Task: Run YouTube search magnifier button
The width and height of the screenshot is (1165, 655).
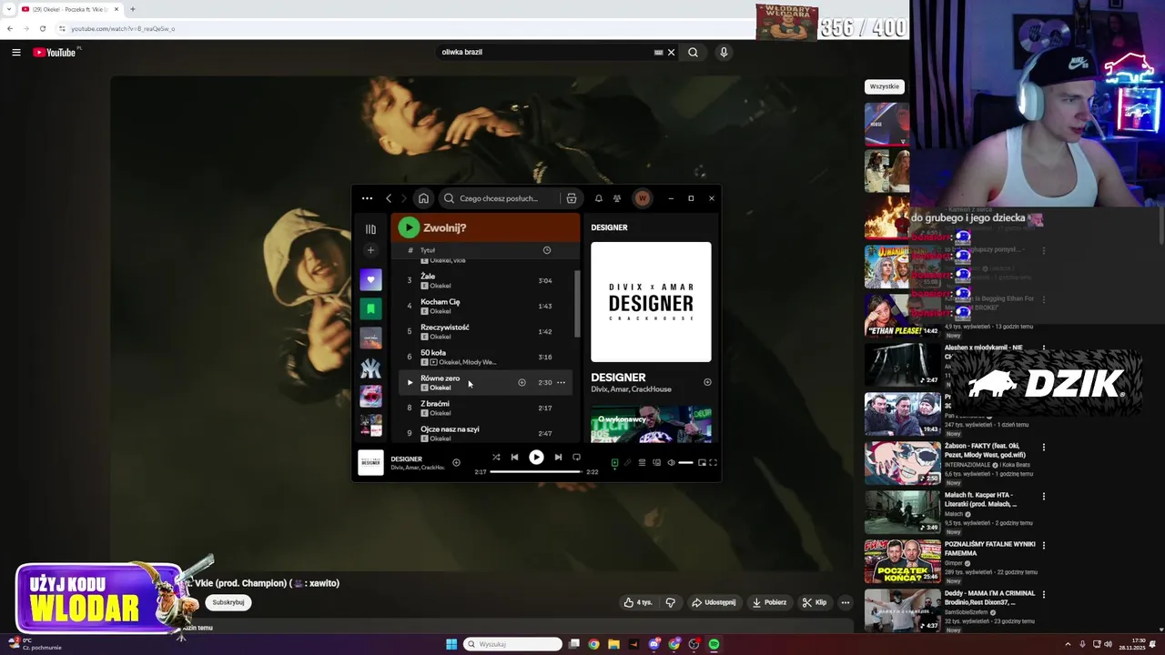Action: point(693,52)
